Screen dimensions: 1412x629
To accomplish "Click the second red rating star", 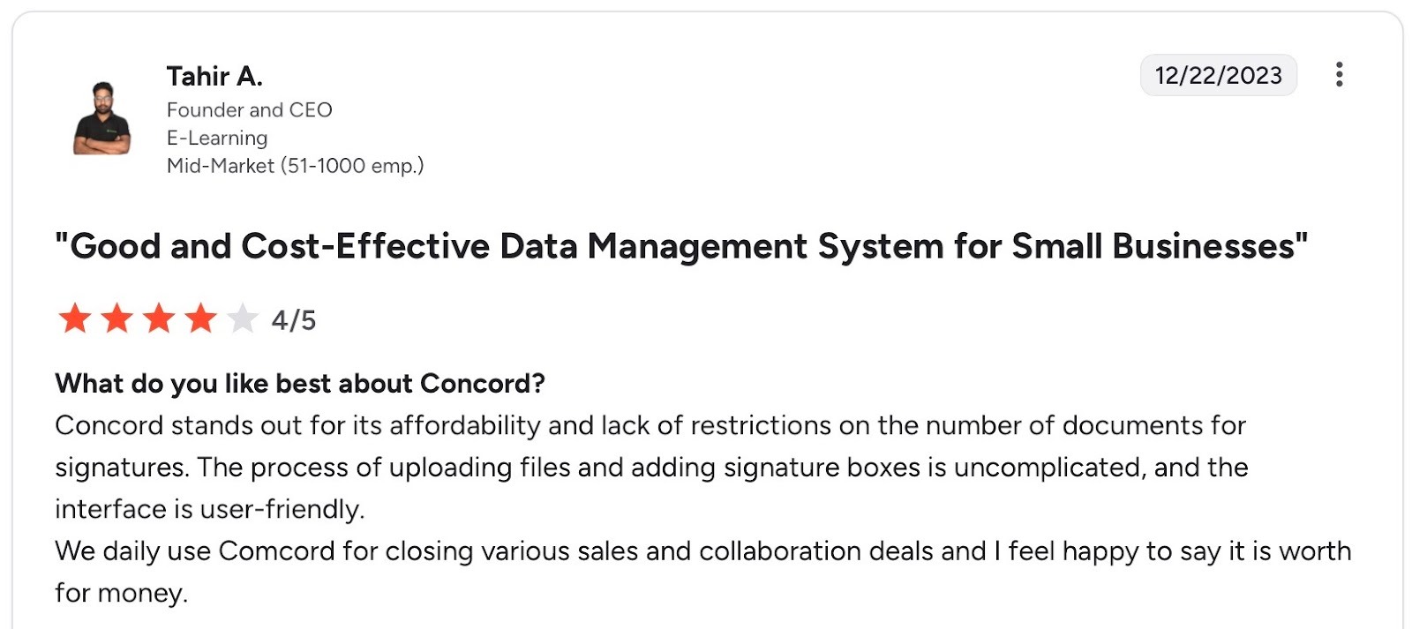I will (x=117, y=319).
